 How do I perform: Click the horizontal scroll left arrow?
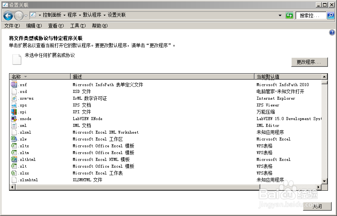pos(12,187)
